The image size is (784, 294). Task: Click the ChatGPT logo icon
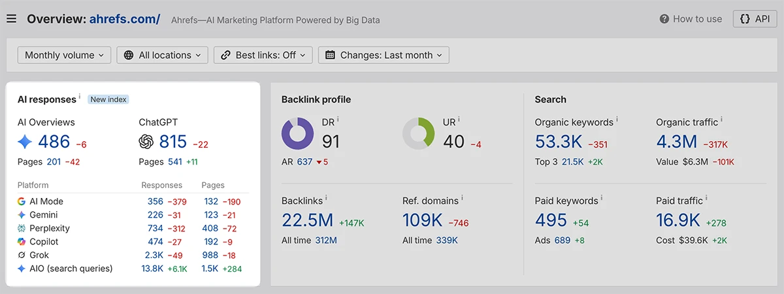[146, 142]
